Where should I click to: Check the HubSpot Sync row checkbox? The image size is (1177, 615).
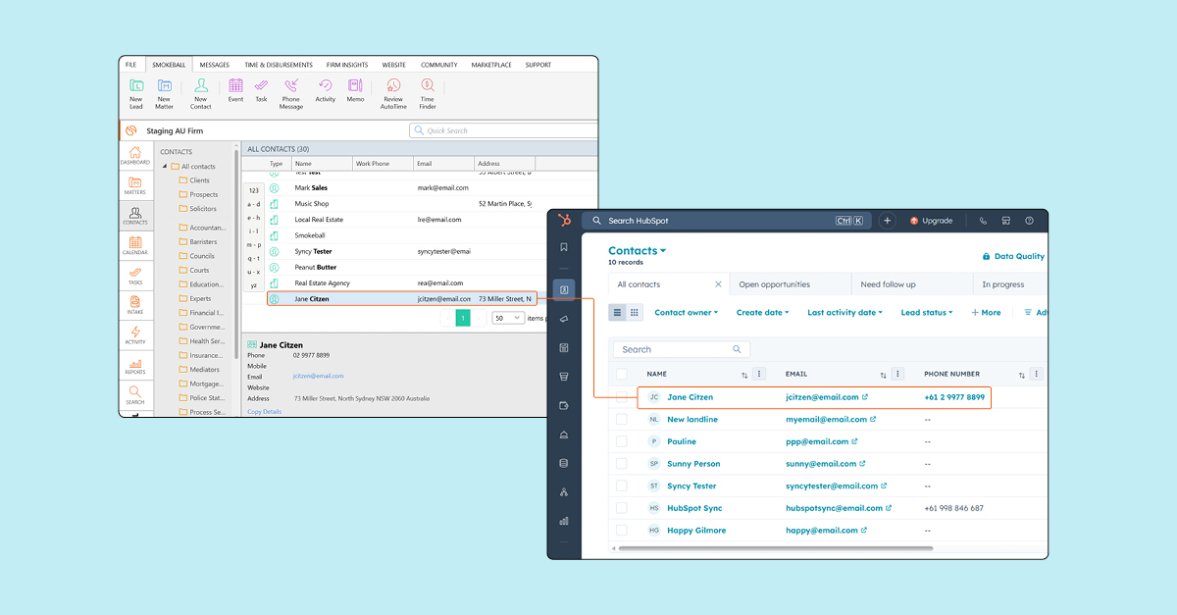622,508
